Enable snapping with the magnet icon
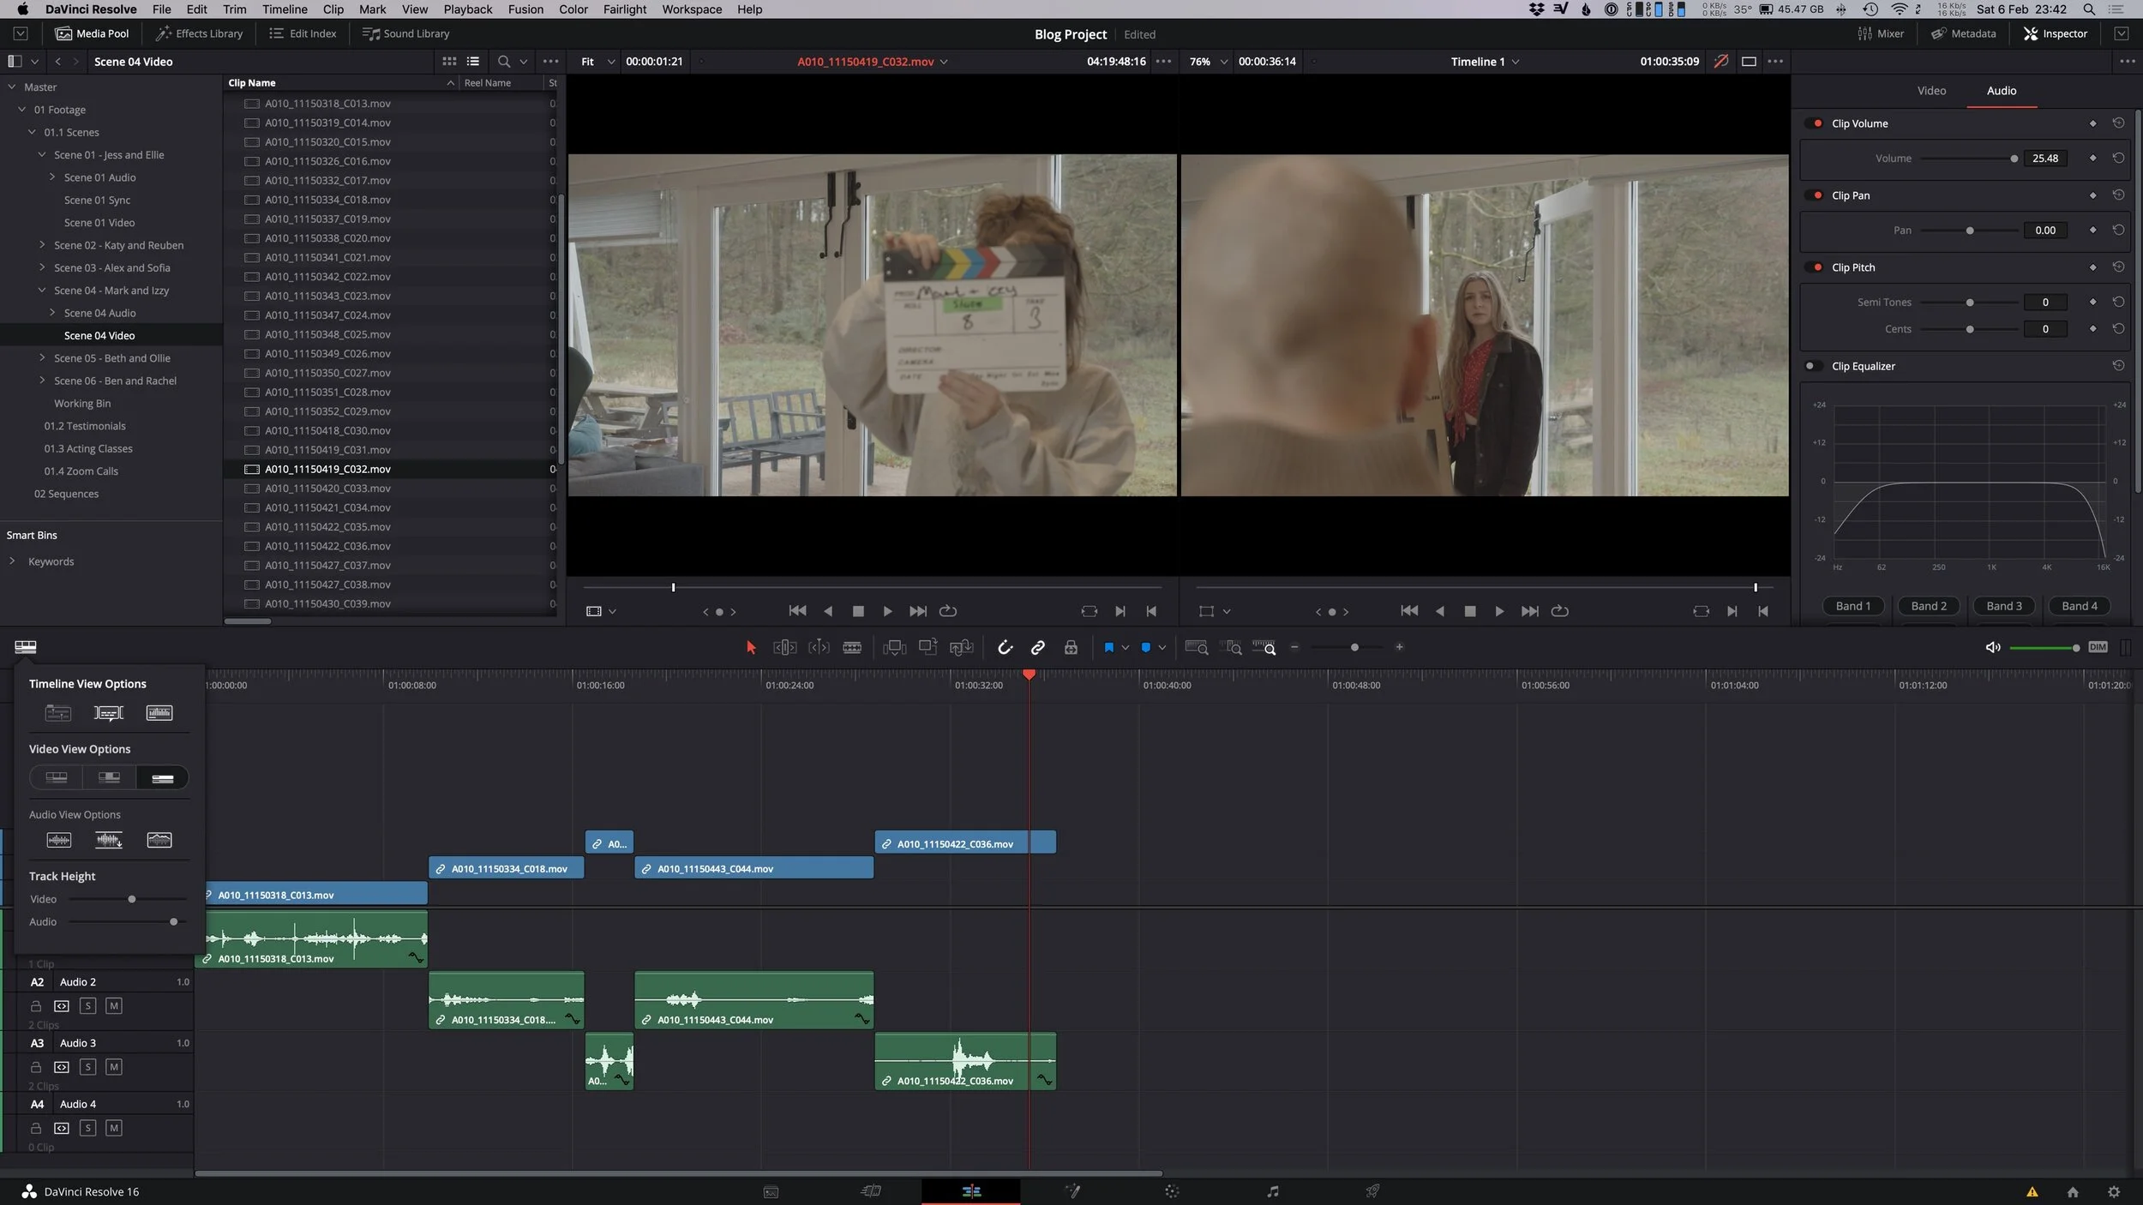 point(1005,647)
